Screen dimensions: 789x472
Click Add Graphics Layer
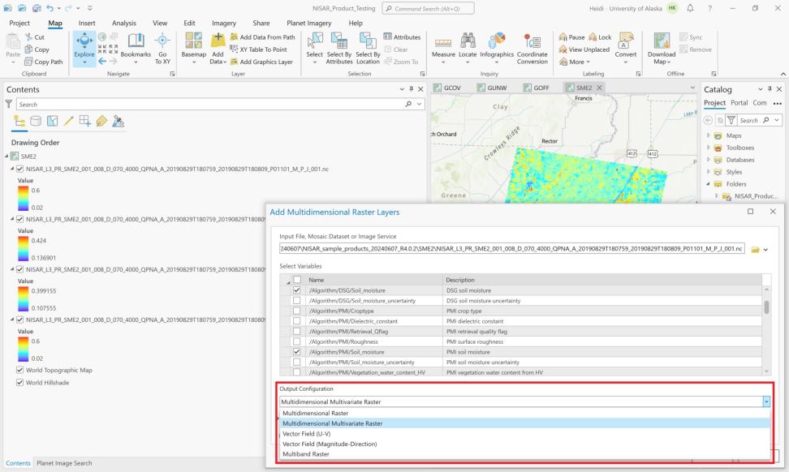click(x=261, y=62)
